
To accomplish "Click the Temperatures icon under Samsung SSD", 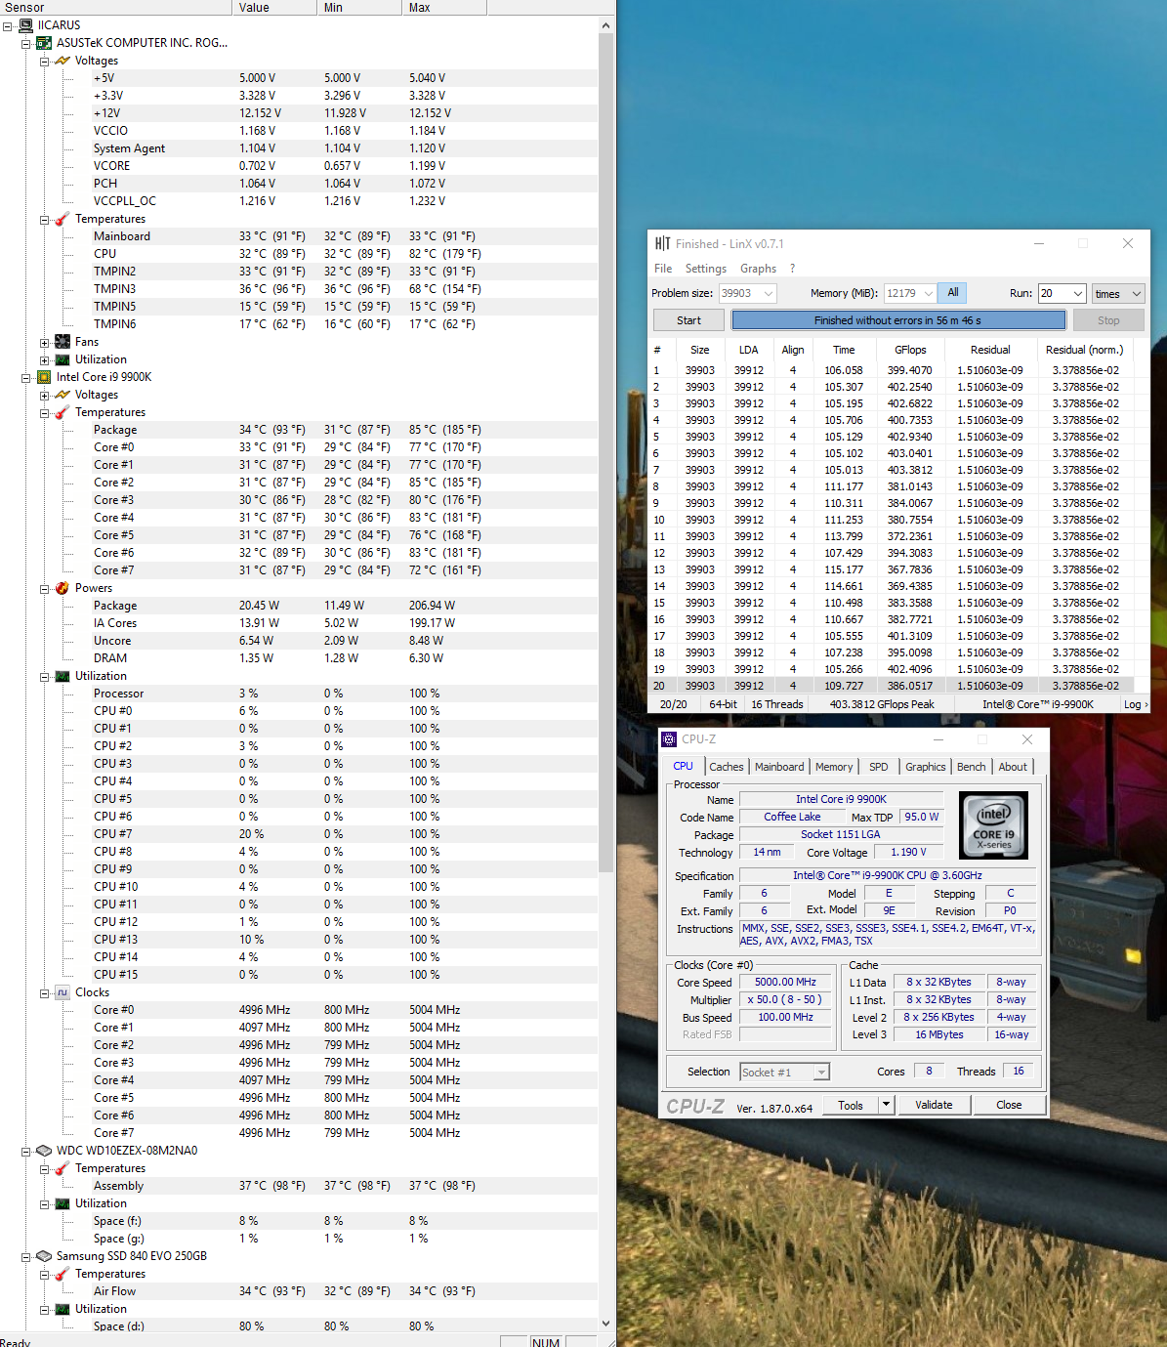I will [x=63, y=1274].
